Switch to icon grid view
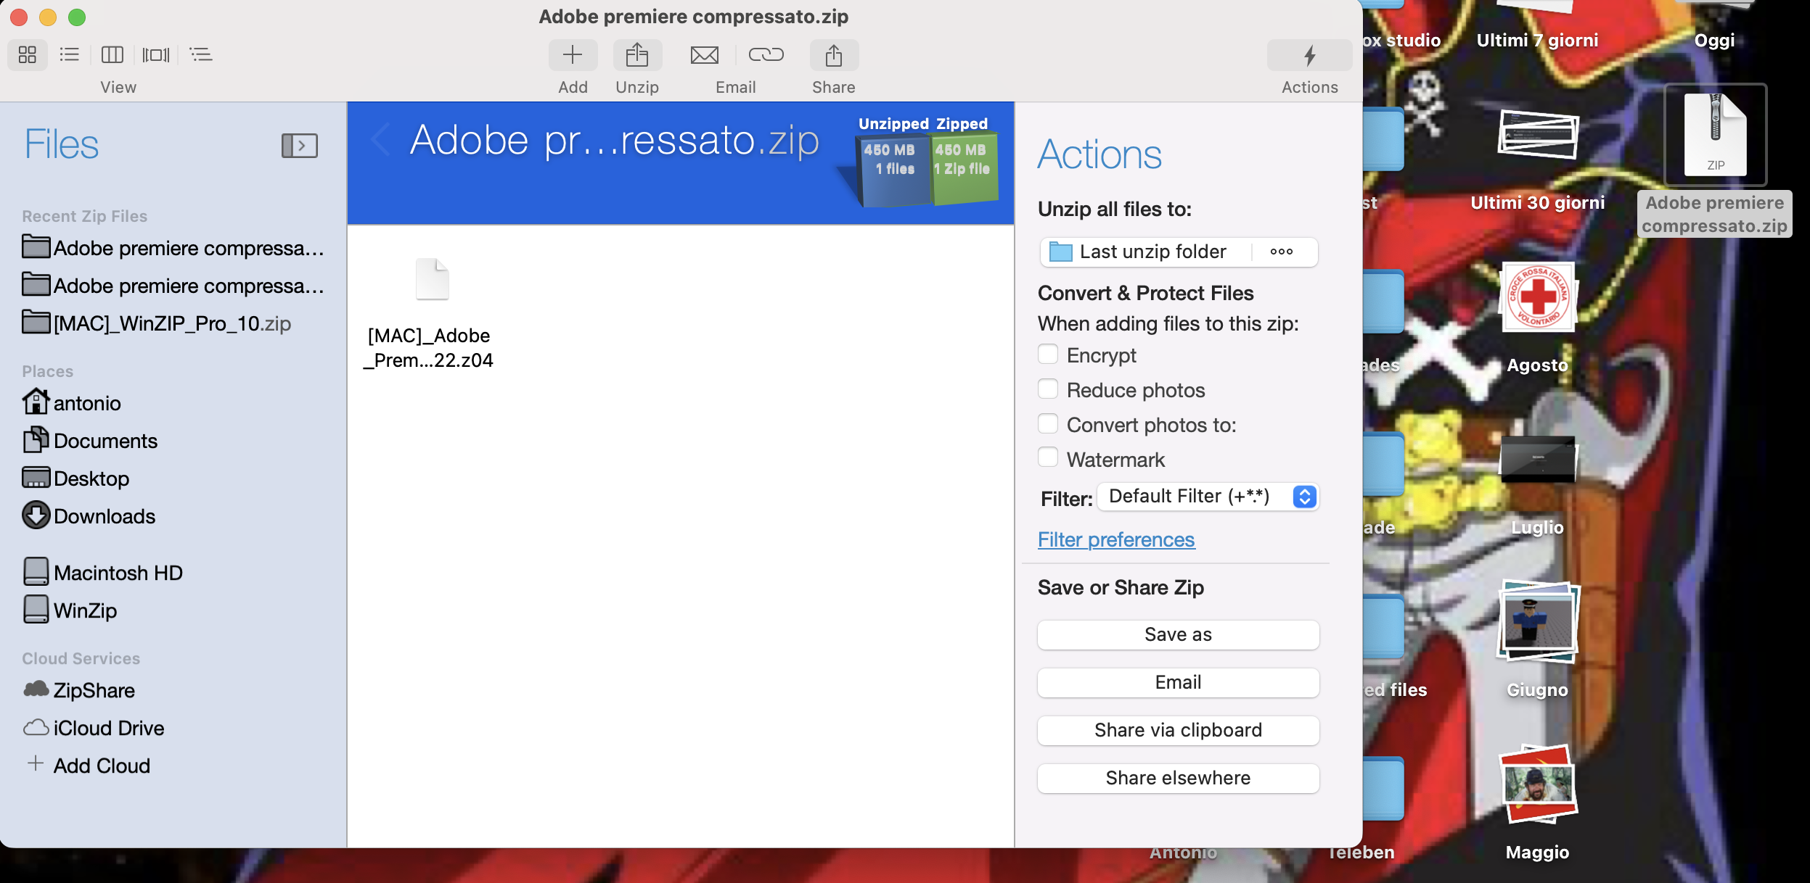This screenshot has height=883, width=1810. tap(28, 54)
